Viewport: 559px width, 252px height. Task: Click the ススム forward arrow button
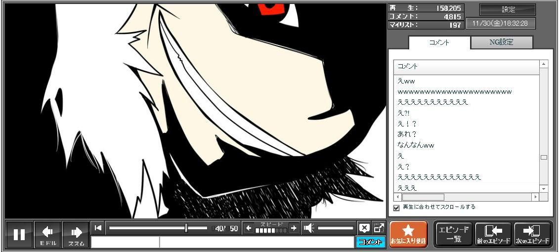click(76, 234)
